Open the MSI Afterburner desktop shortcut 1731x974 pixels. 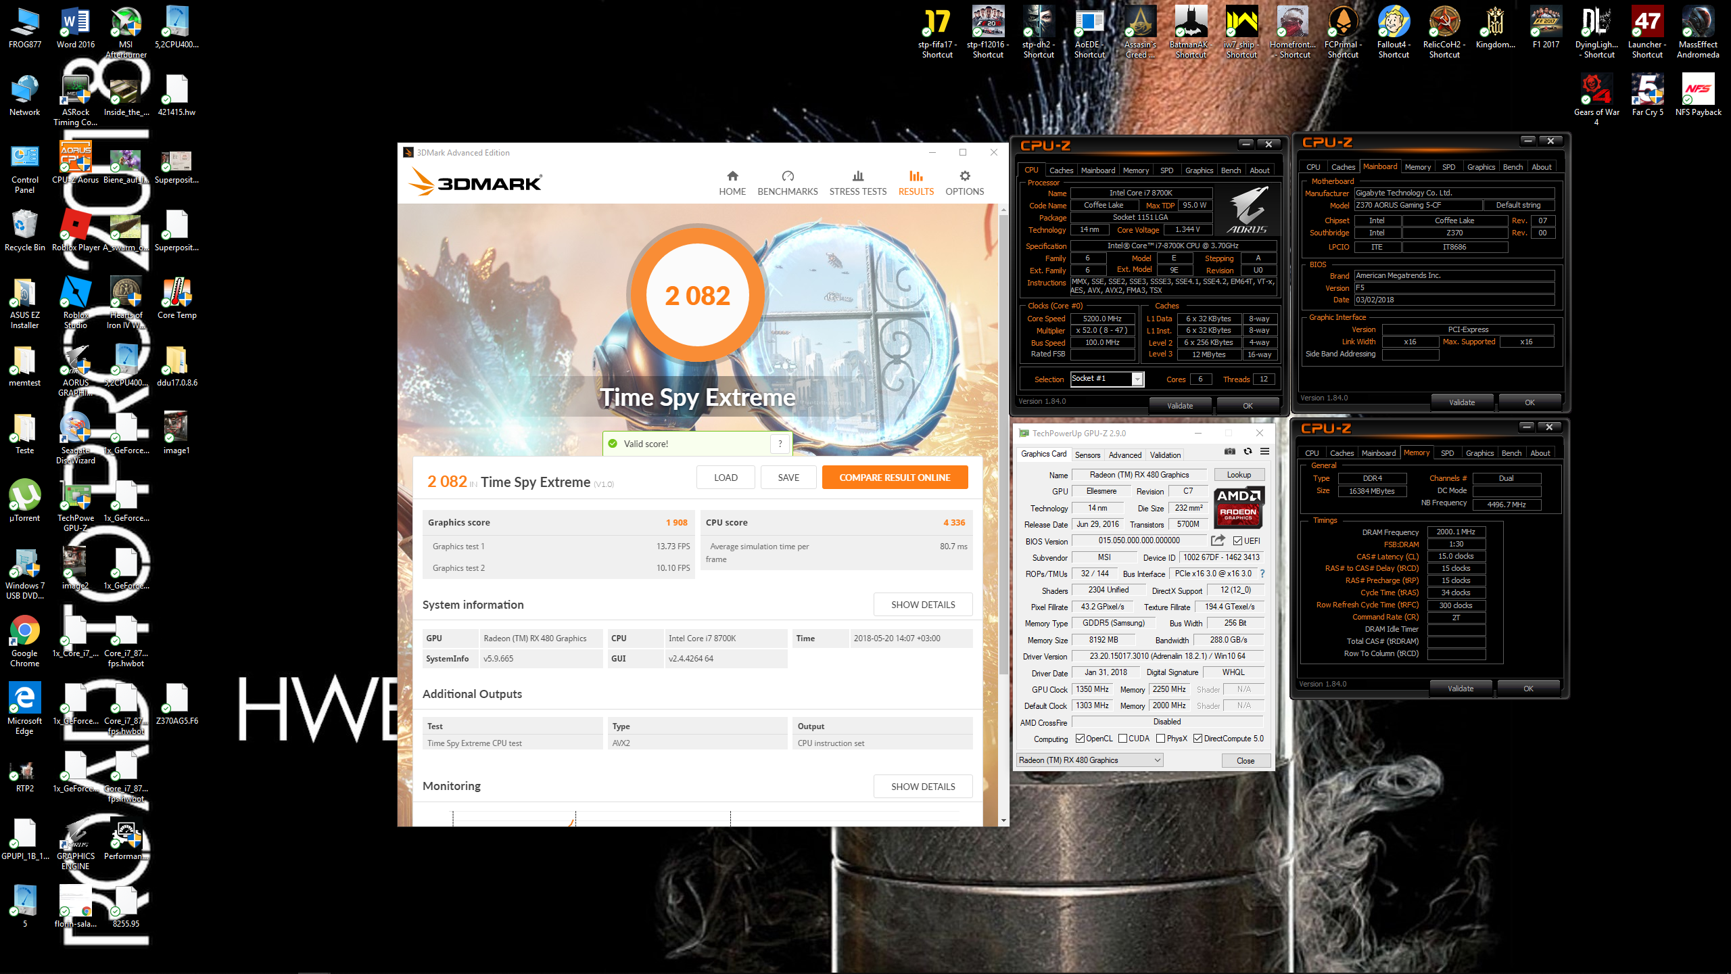[126, 31]
